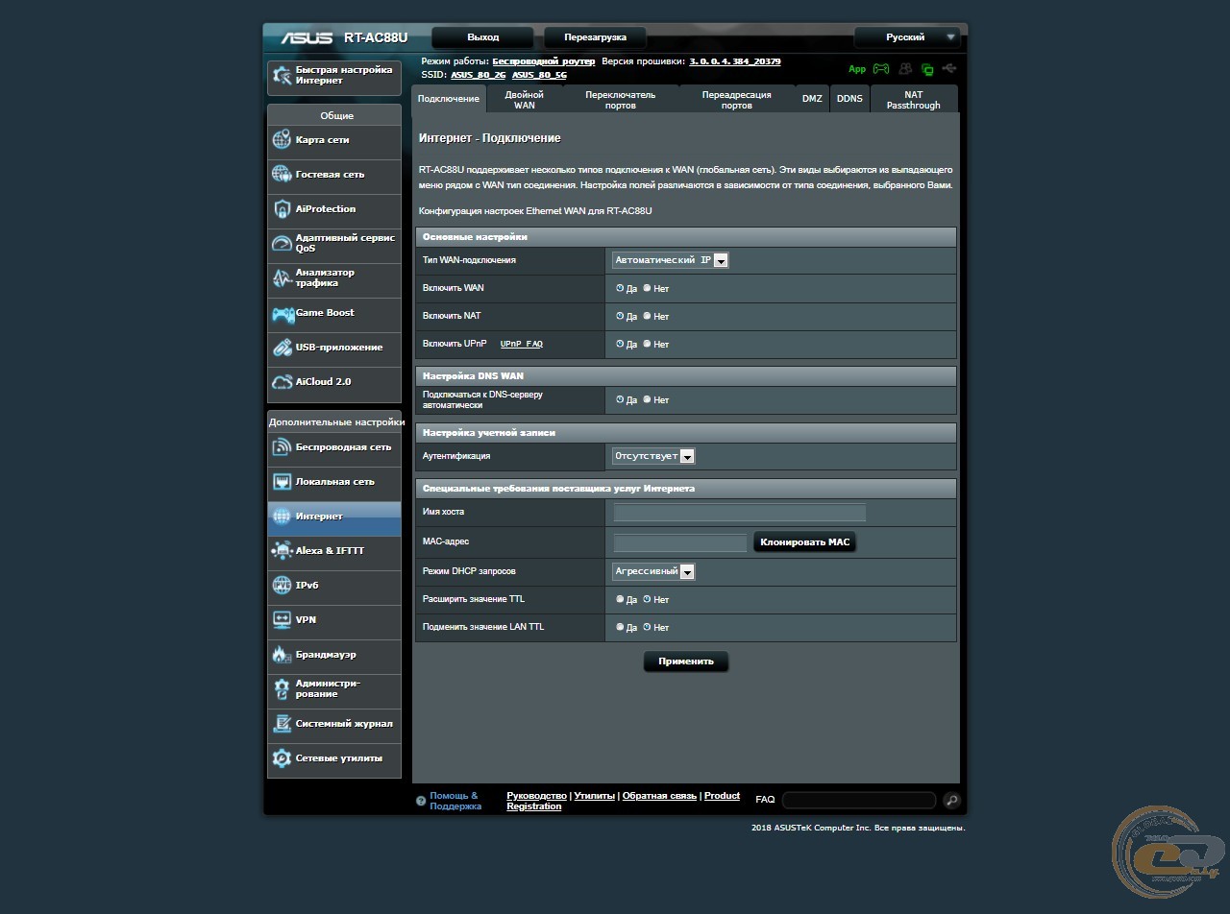
Task: Click the USB status icon
Action: tap(950, 68)
